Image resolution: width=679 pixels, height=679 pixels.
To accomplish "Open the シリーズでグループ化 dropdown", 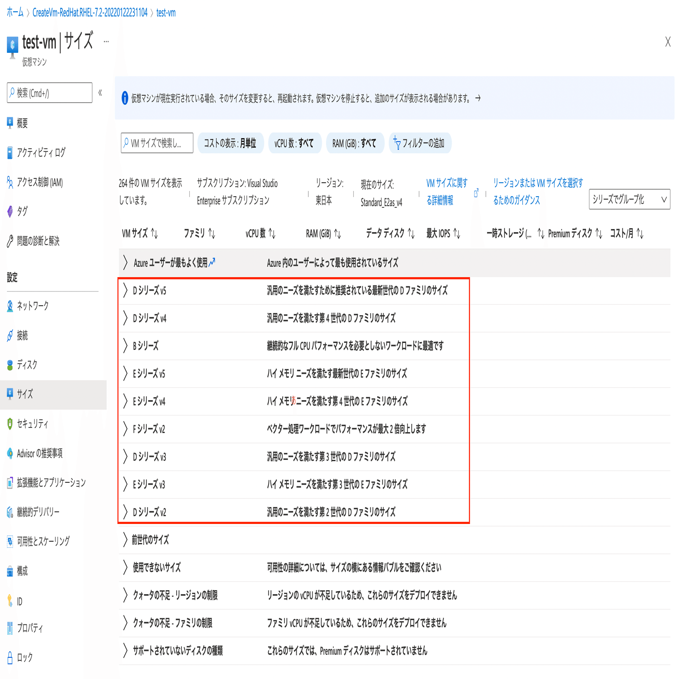I will pos(629,200).
